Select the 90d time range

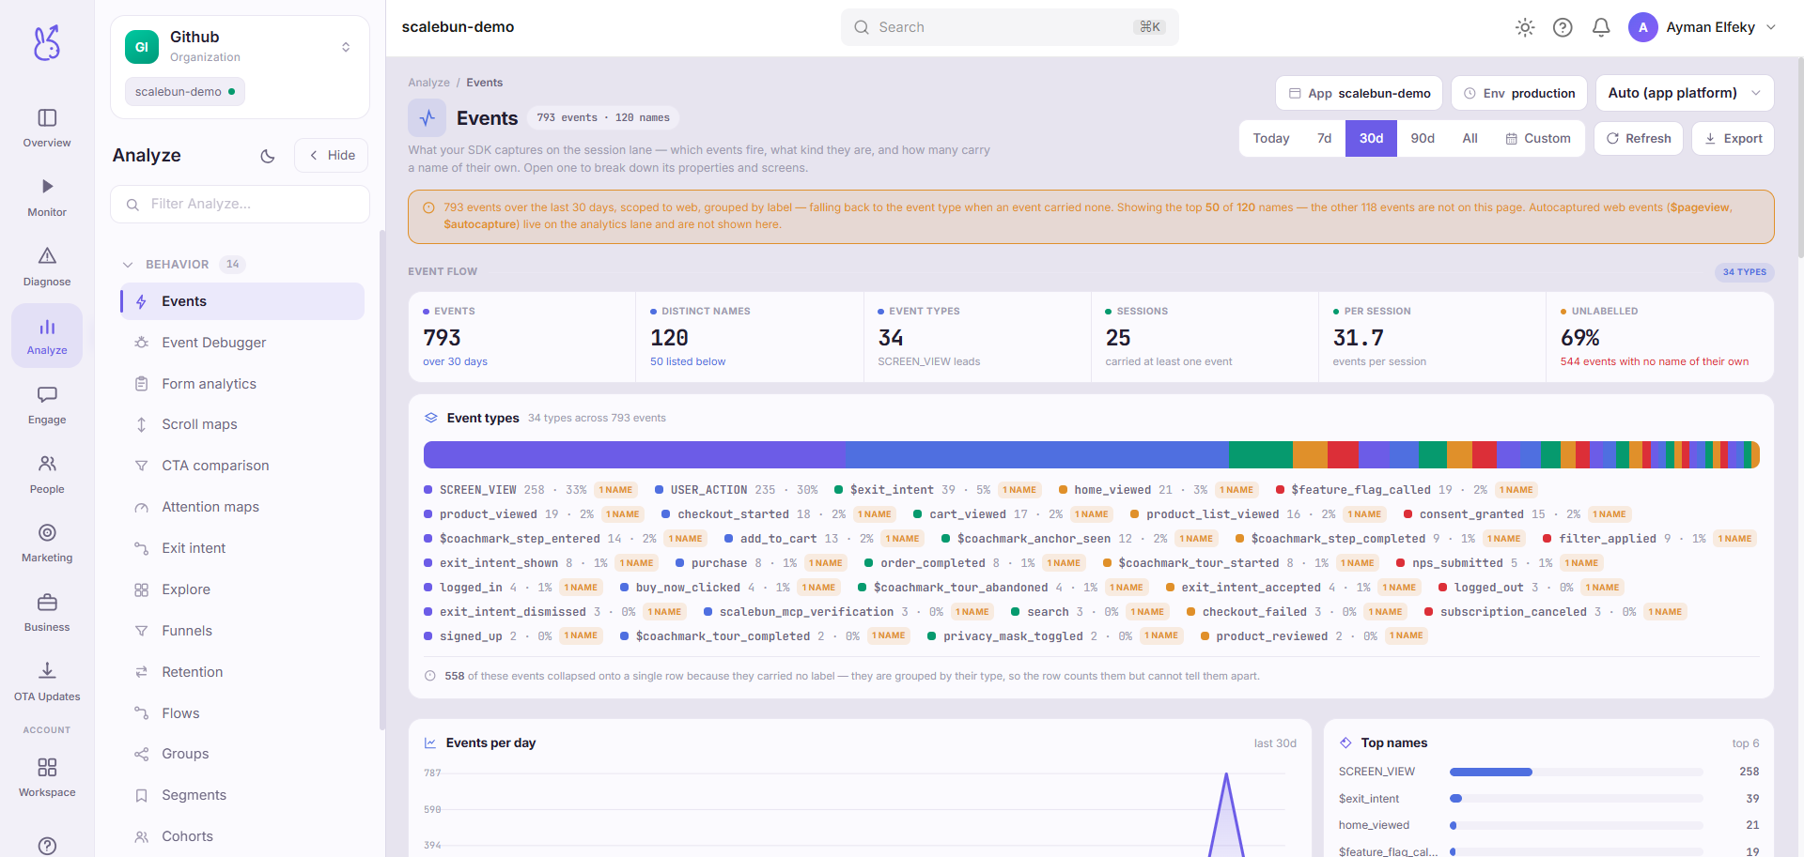pos(1423,138)
